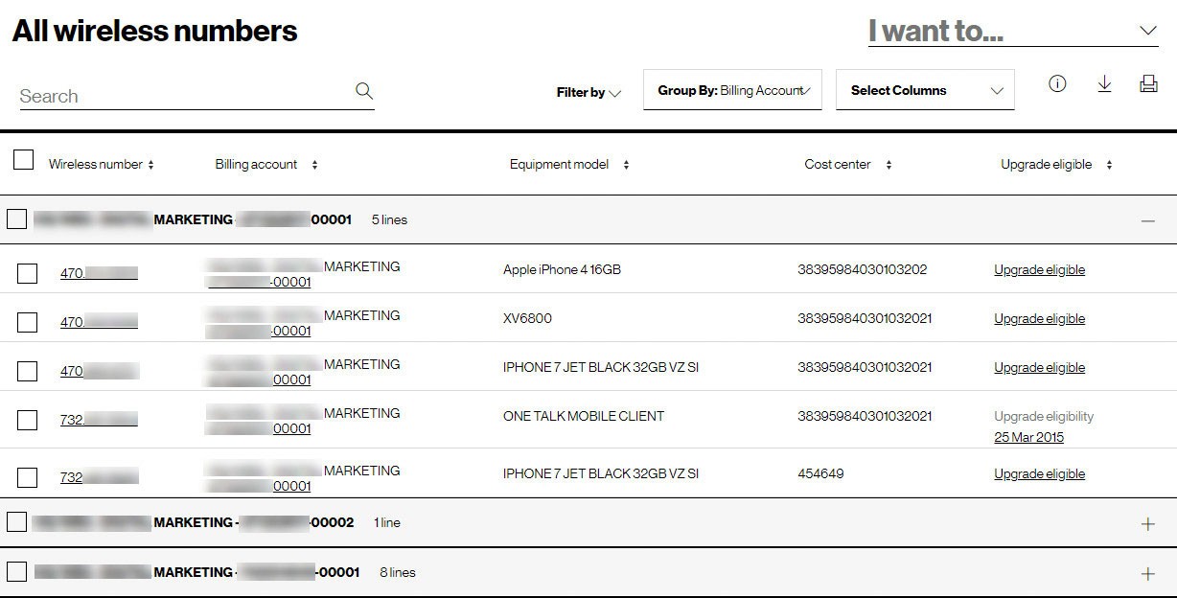Sort by Equipment model column arrows
The height and width of the screenshot is (598, 1177).
[626, 165]
